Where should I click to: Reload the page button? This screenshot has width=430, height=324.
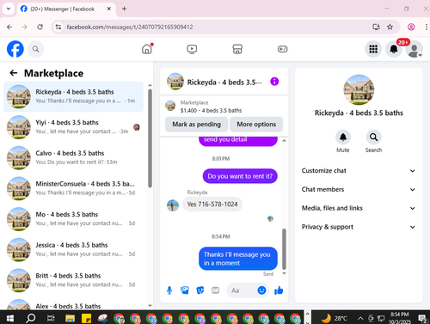click(40, 27)
